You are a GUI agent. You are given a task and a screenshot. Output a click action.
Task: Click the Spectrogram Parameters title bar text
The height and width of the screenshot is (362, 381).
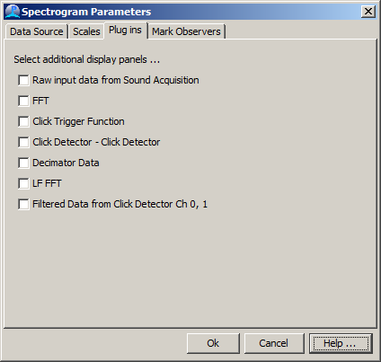click(x=86, y=12)
